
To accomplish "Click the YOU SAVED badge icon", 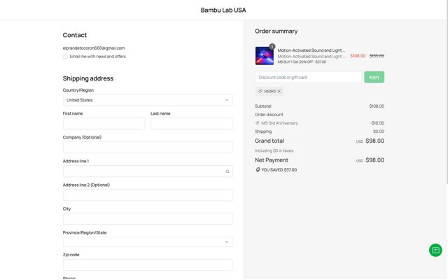I will [258, 169].
